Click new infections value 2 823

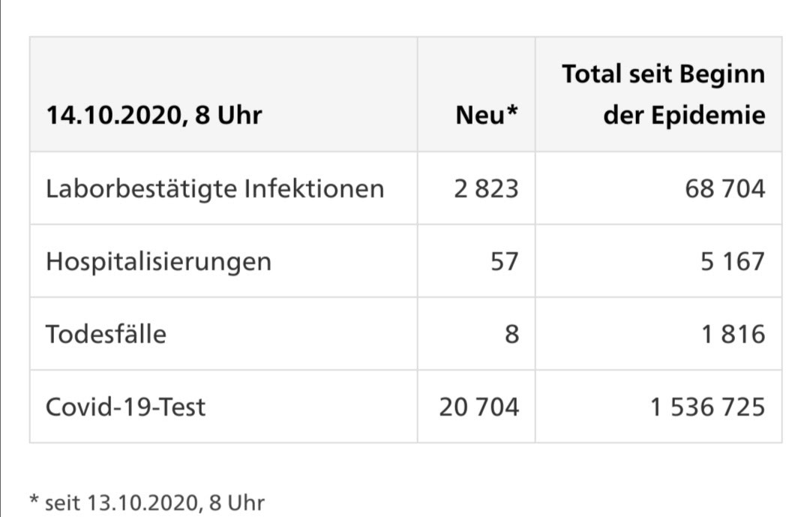pyautogui.click(x=486, y=188)
